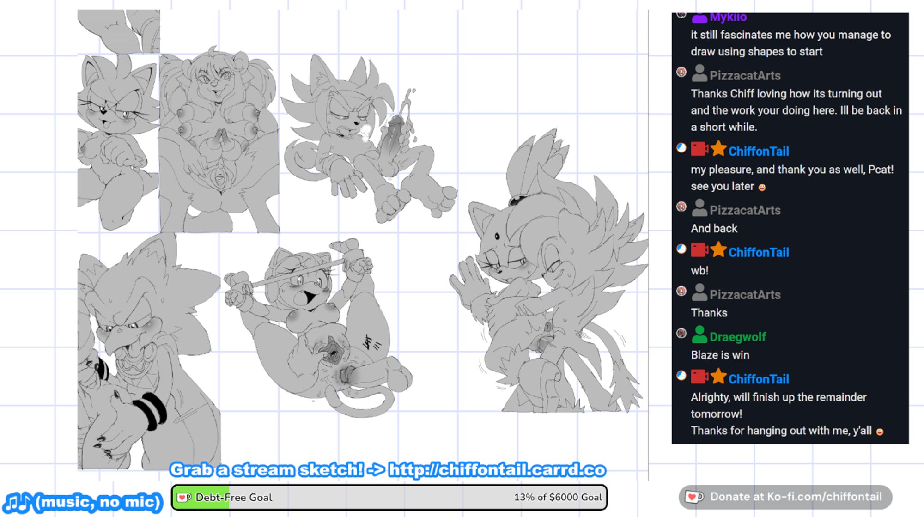Image resolution: width=924 pixels, height=517 pixels.
Task: Click the emoji after "see you later"
Action: (762, 187)
